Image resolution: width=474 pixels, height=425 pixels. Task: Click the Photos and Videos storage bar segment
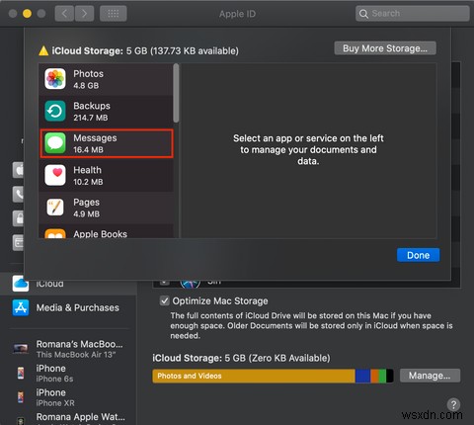pos(254,376)
